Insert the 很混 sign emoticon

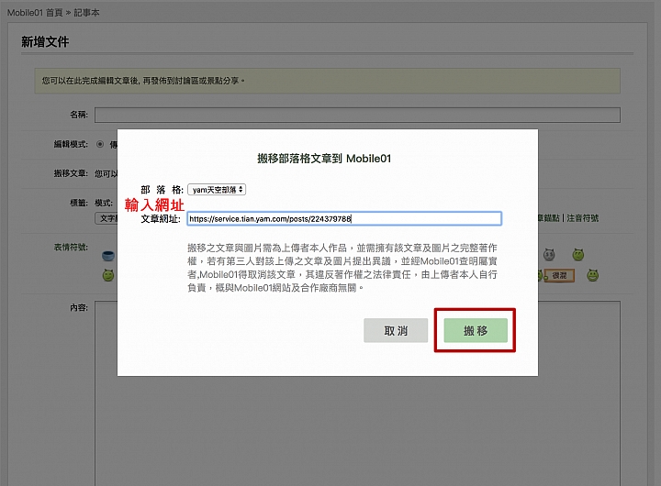coord(559,275)
